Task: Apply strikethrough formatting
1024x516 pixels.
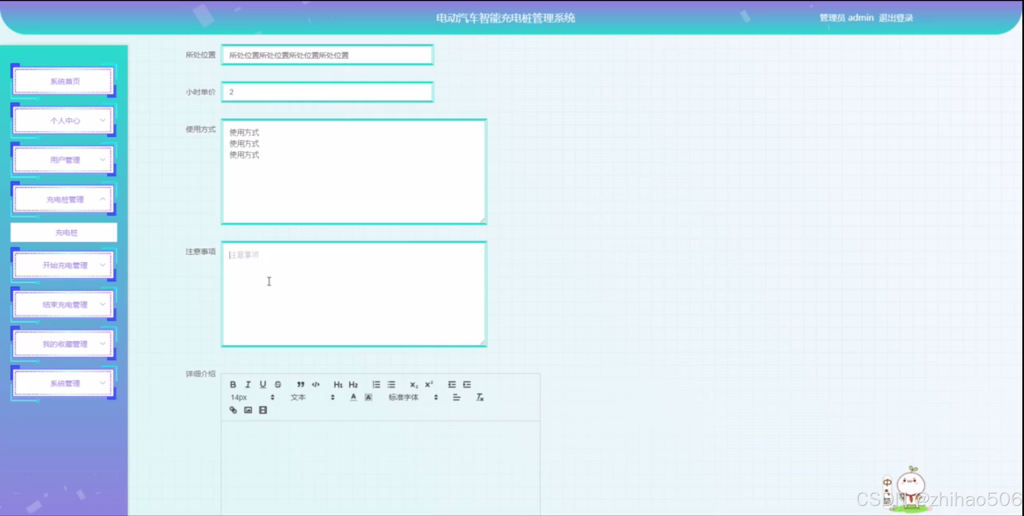Action: pyautogui.click(x=278, y=384)
